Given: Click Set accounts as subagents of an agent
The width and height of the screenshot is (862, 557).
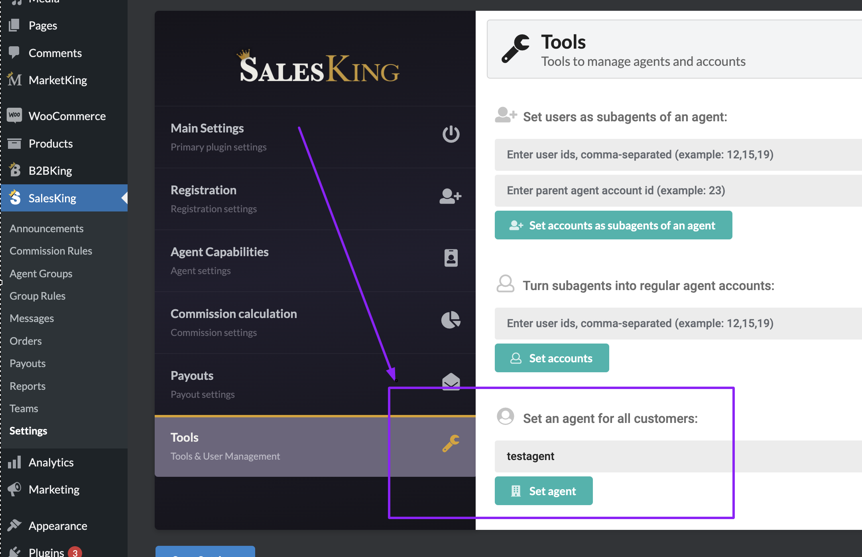Looking at the screenshot, I should tap(613, 225).
